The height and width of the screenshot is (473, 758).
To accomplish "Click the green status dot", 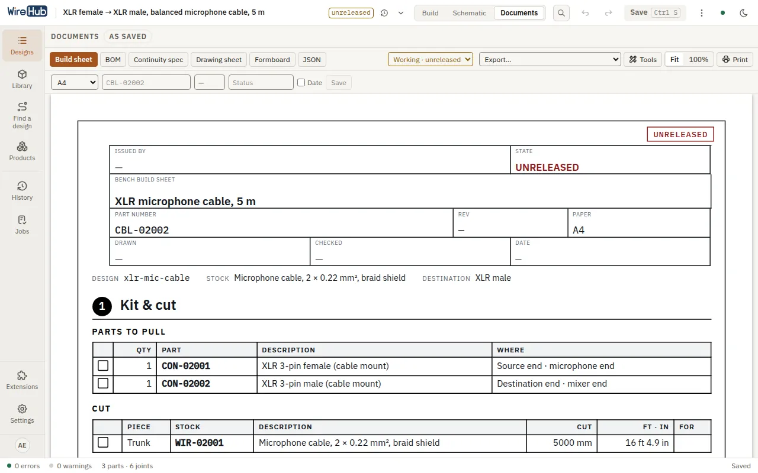I will [722, 13].
